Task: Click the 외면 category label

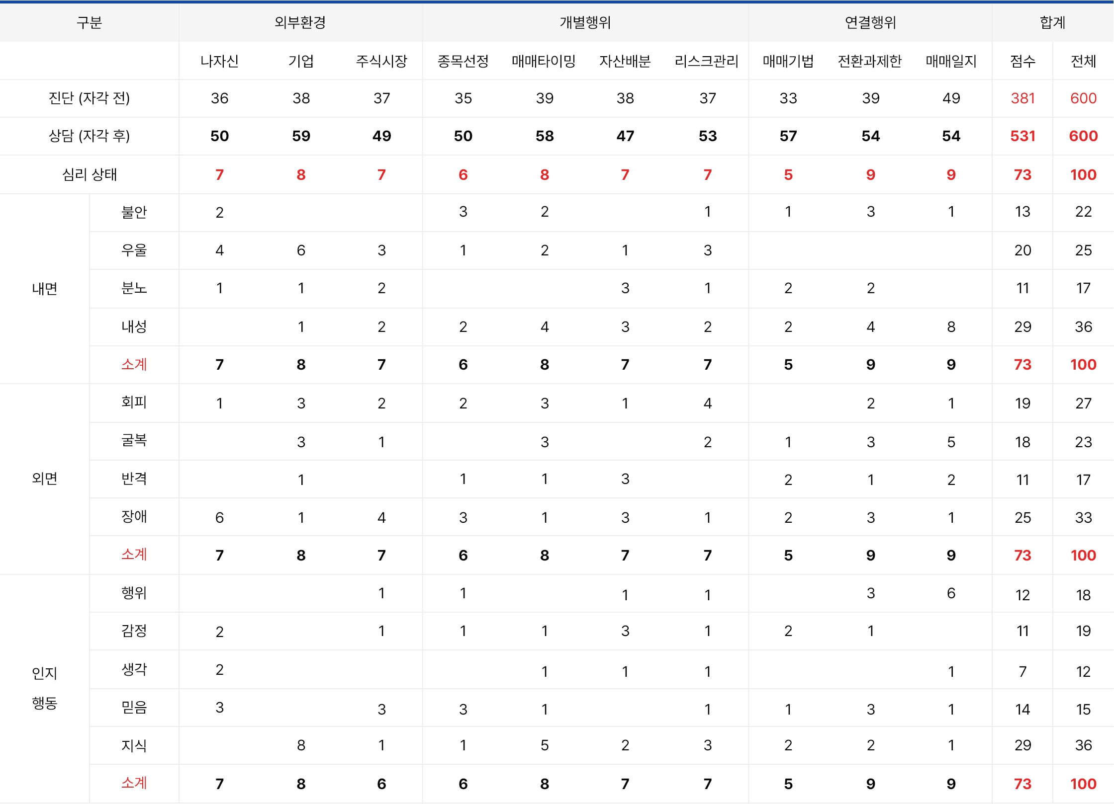Action: 44,479
